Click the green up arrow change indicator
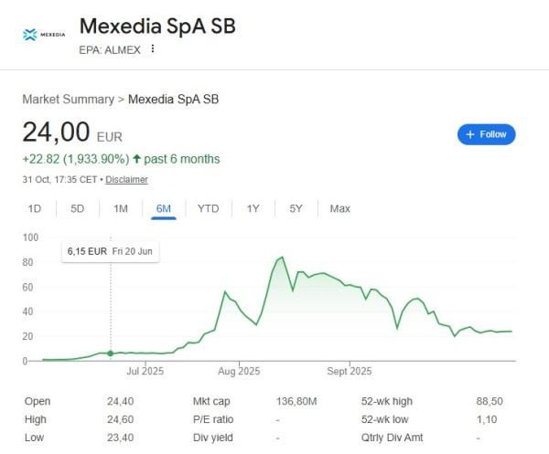This screenshot has width=549, height=454. (137, 159)
